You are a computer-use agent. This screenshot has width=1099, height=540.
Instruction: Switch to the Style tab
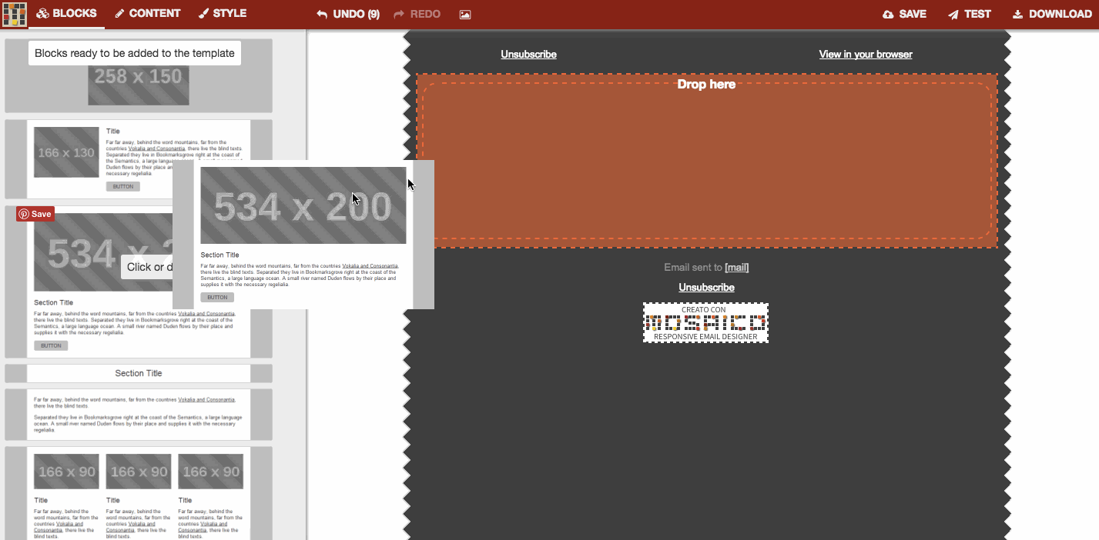[223, 14]
